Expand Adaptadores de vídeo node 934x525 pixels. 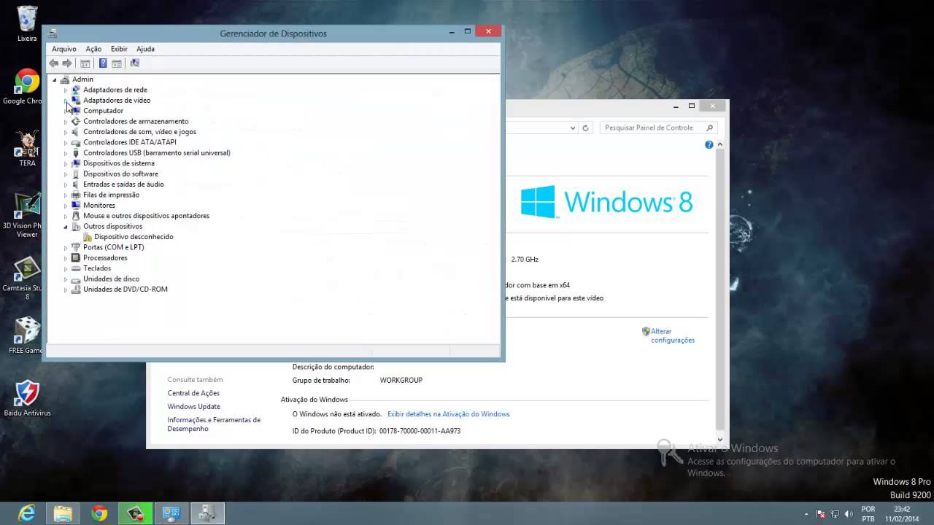[x=65, y=101]
